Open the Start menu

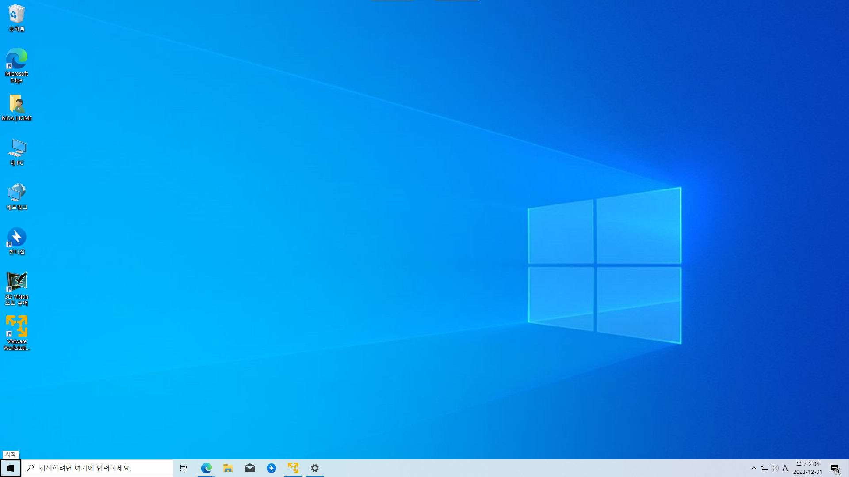click(x=11, y=468)
